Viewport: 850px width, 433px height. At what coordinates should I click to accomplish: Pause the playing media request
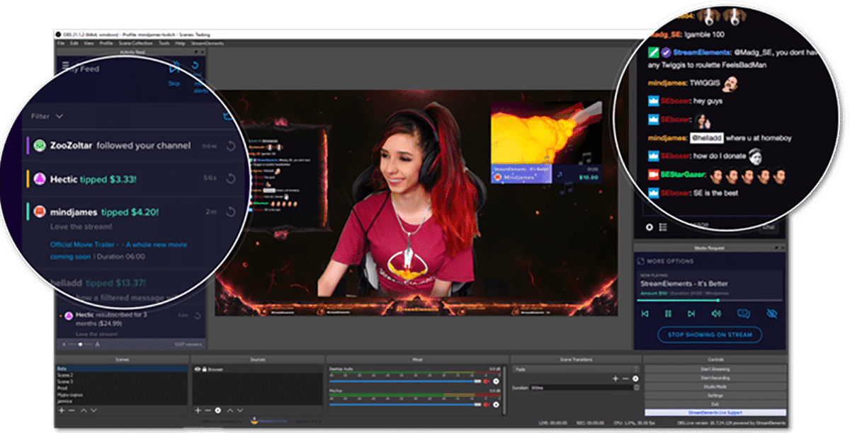tap(669, 313)
